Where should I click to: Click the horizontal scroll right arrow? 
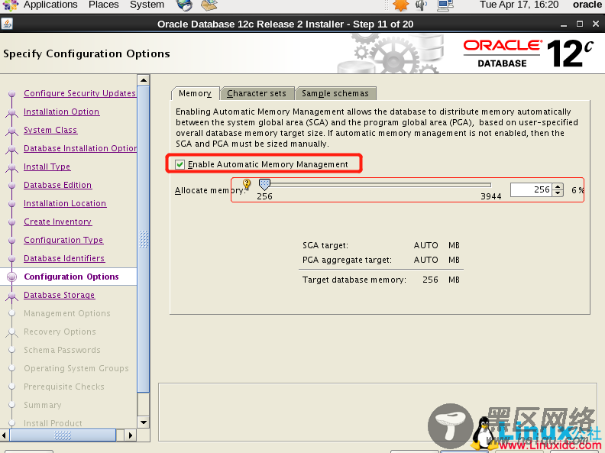(131, 435)
